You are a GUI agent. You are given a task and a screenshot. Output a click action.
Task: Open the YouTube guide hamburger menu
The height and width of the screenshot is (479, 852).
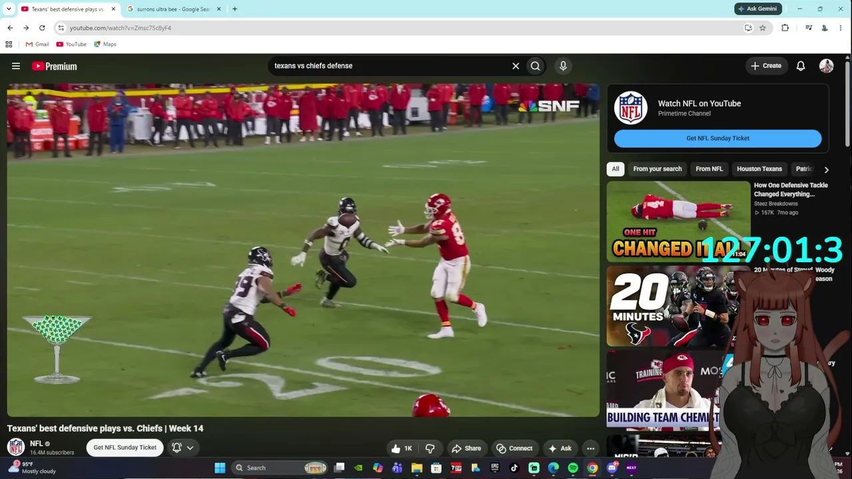coord(16,66)
